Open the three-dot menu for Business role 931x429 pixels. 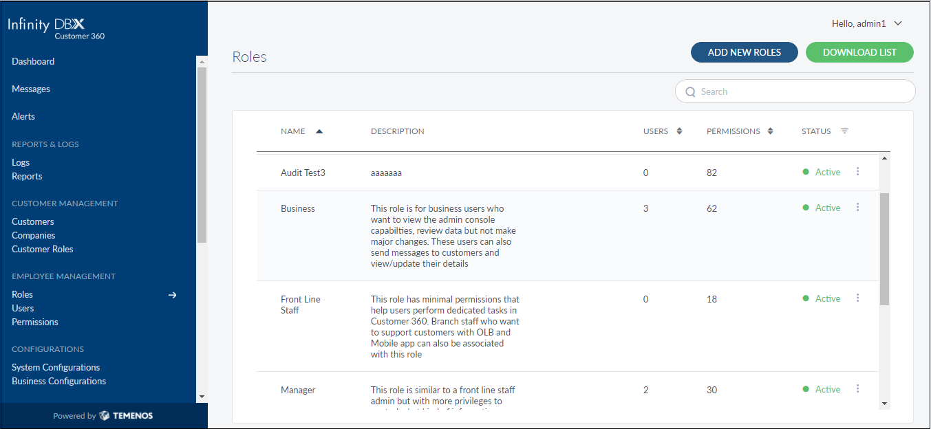point(857,207)
